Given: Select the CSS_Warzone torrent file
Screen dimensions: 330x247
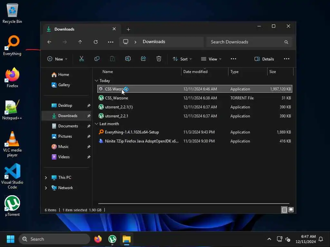Looking at the screenshot, I should tap(195, 98).
